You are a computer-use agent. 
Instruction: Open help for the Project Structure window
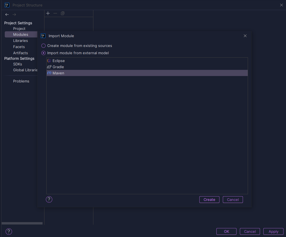point(9,231)
